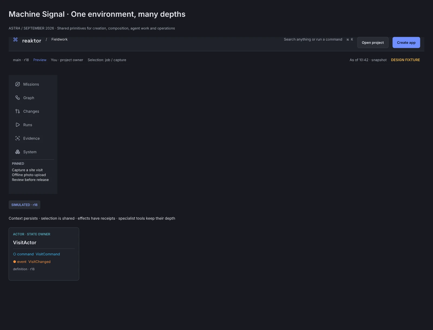Navigate to the System section label
The width and height of the screenshot is (433, 330).
30,152
